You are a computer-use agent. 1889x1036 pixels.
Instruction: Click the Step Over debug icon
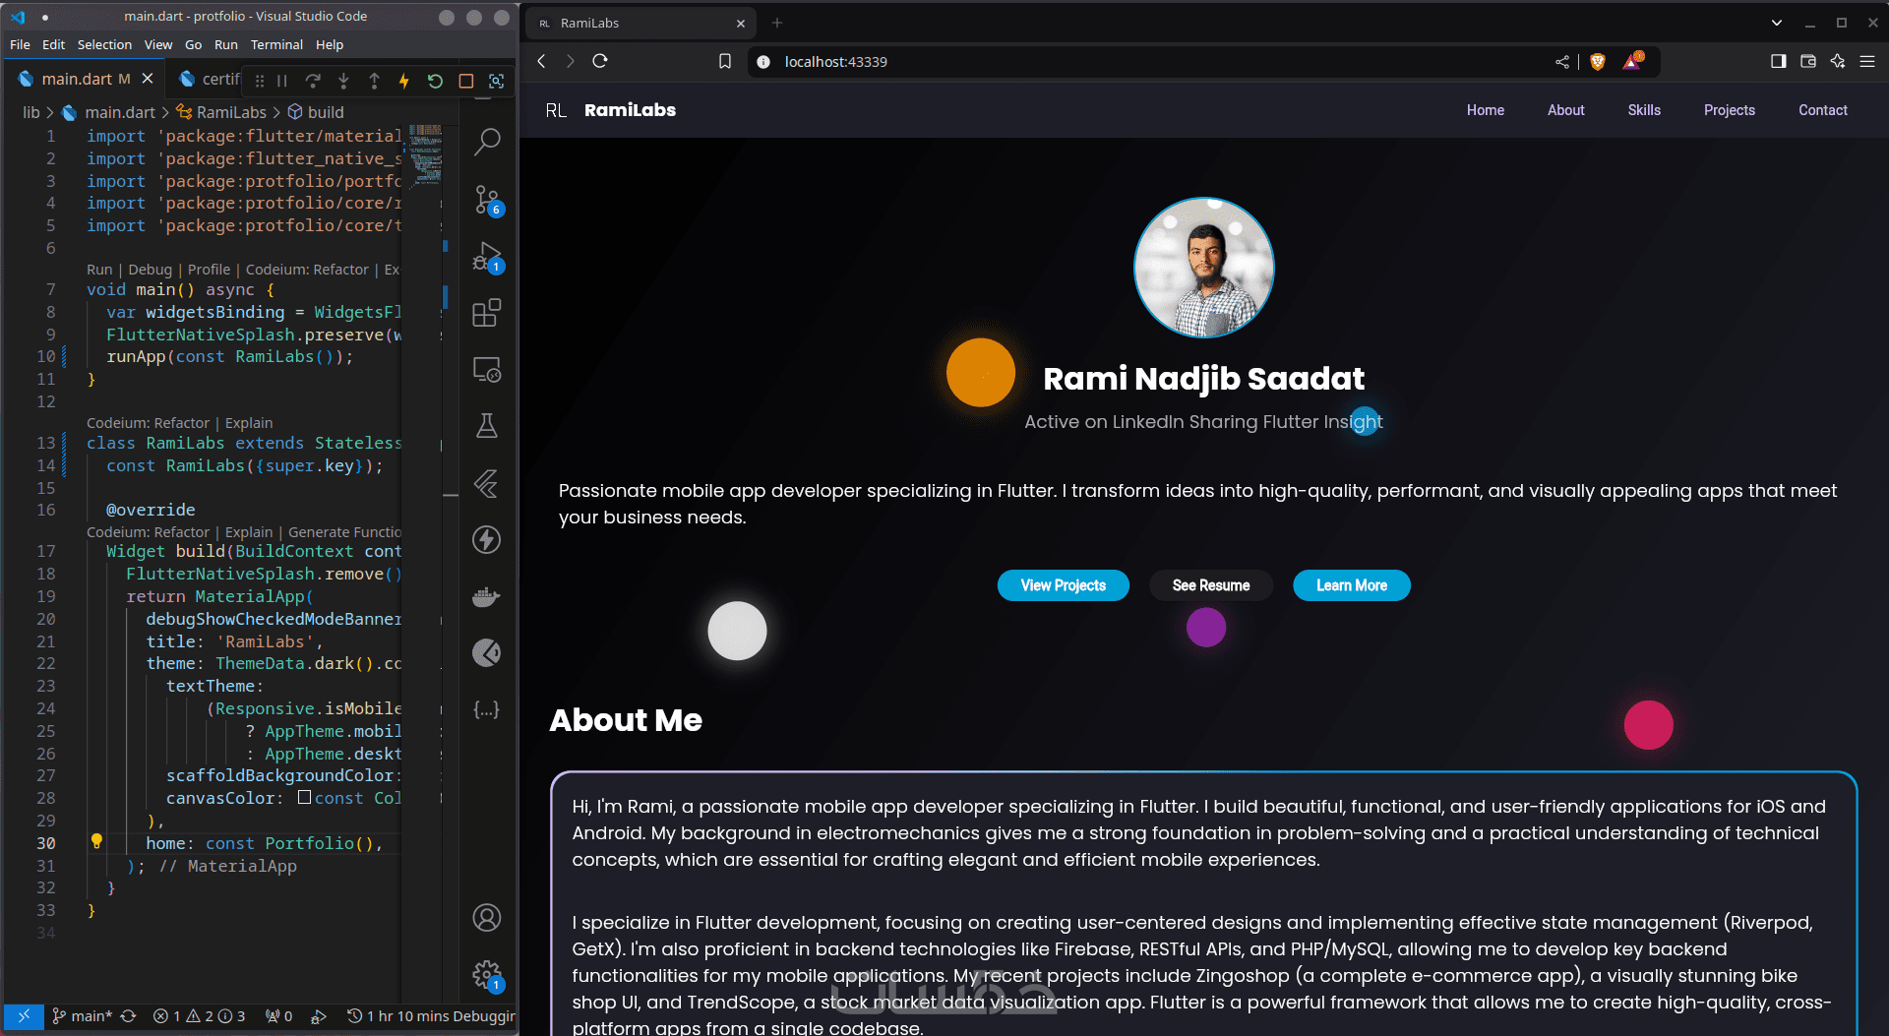pyautogui.click(x=313, y=81)
